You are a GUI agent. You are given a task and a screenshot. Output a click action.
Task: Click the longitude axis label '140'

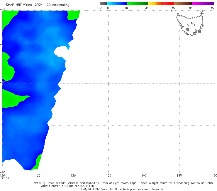(x=144, y=176)
